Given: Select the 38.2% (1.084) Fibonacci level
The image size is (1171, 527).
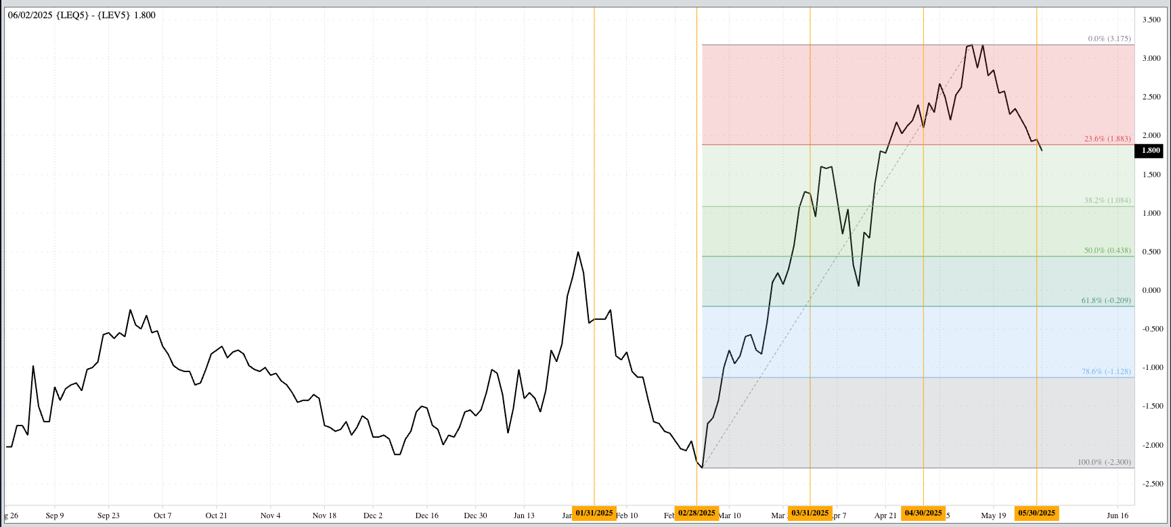Looking at the screenshot, I should point(1107,201).
